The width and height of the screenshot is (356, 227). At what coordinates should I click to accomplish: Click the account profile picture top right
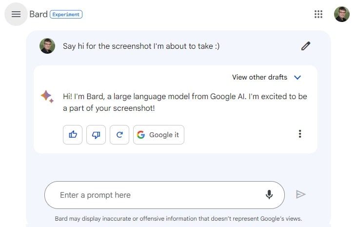(x=342, y=14)
